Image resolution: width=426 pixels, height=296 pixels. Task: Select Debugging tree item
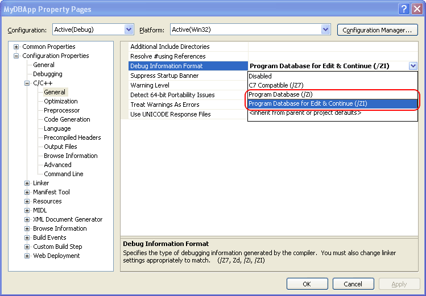(x=48, y=74)
